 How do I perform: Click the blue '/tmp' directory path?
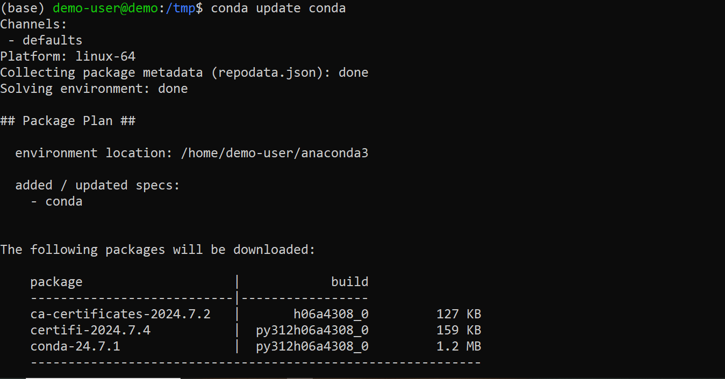(x=184, y=8)
